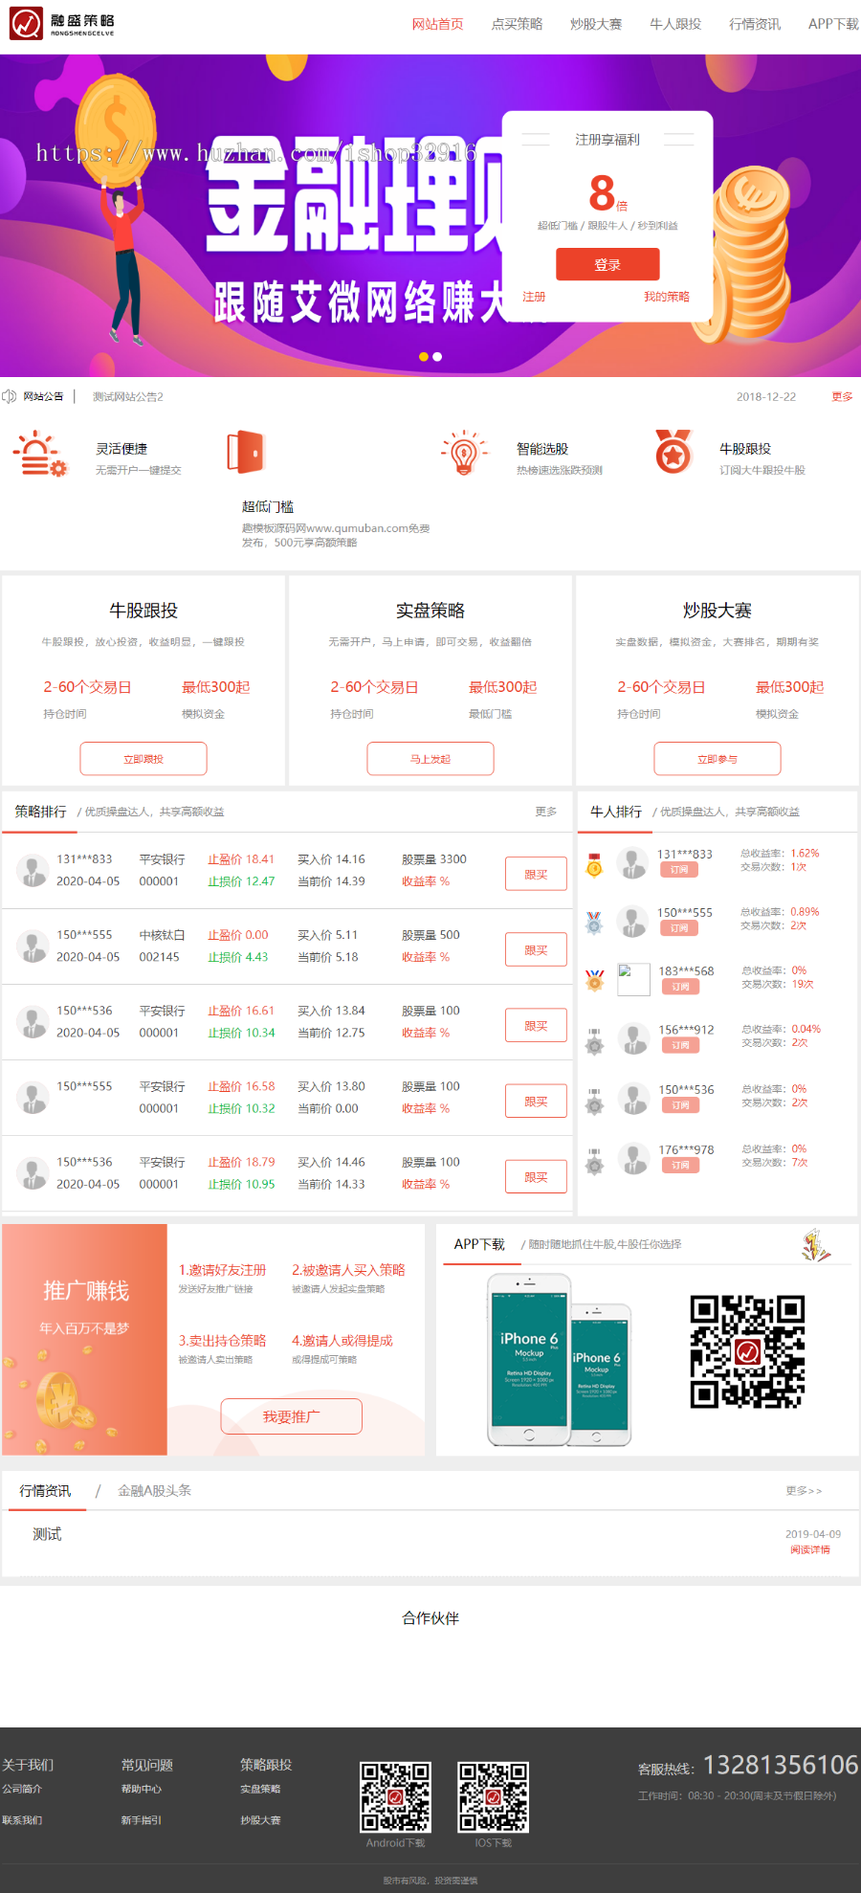Click footer link 公司简介
Screen dimensions: 861x1893
pos(22,1789)
